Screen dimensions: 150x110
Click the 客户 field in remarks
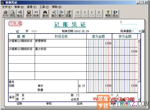(x=20, y=99)
